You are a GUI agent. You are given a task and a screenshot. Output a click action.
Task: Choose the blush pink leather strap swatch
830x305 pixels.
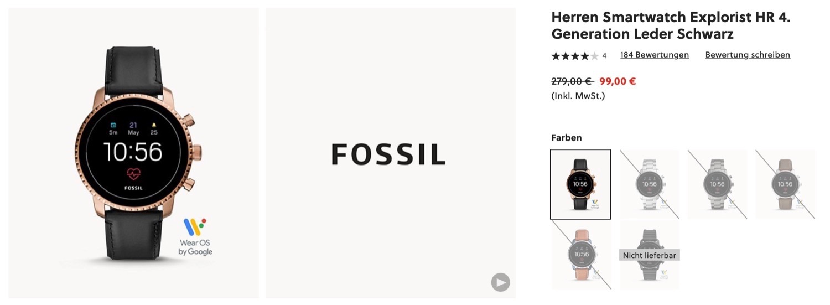pyautogui.click(x=581, y=255)
